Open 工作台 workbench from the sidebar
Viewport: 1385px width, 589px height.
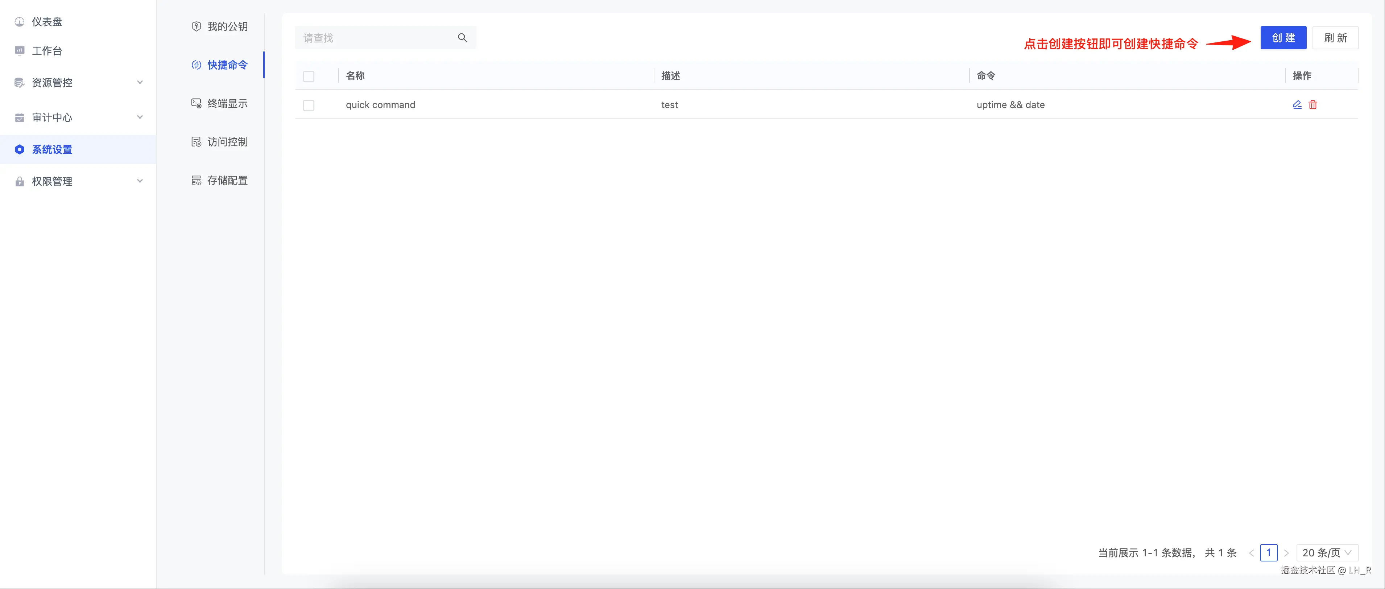point(47,51)
